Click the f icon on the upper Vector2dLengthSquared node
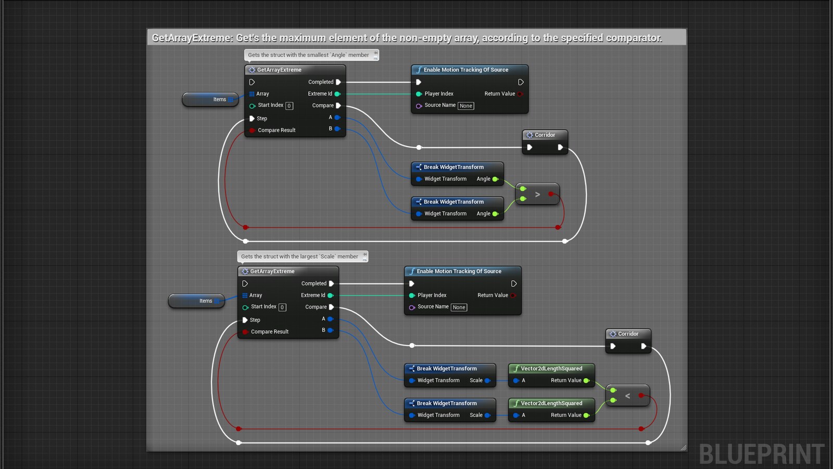 click(516, 368)
